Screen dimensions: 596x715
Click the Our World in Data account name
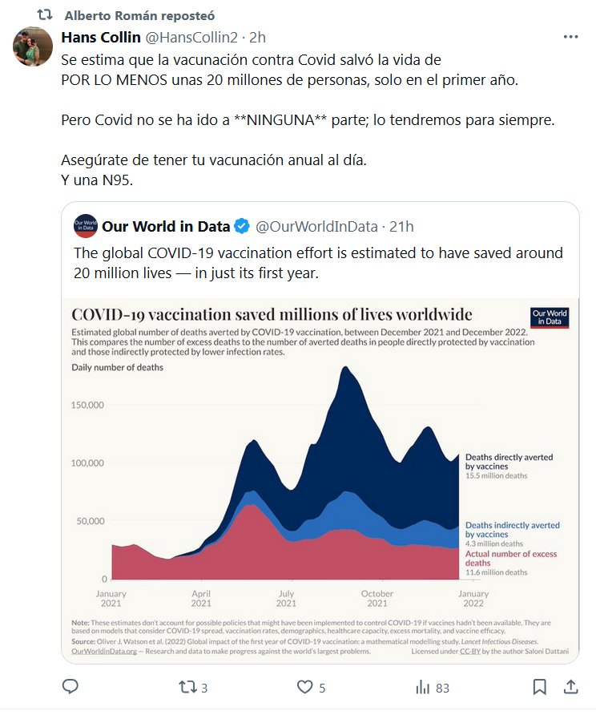coord(166,227)
